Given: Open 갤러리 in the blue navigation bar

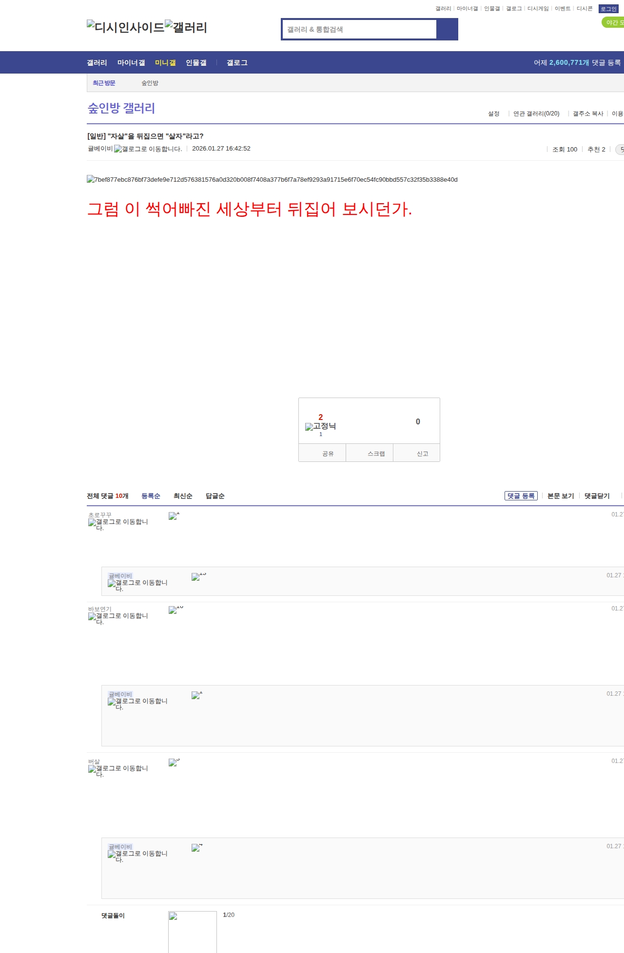Looking at the screenshot, I should (x=97, y=63).
